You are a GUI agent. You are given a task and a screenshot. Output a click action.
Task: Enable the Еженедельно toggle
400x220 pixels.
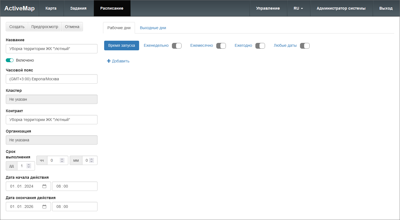pos(177,46)
